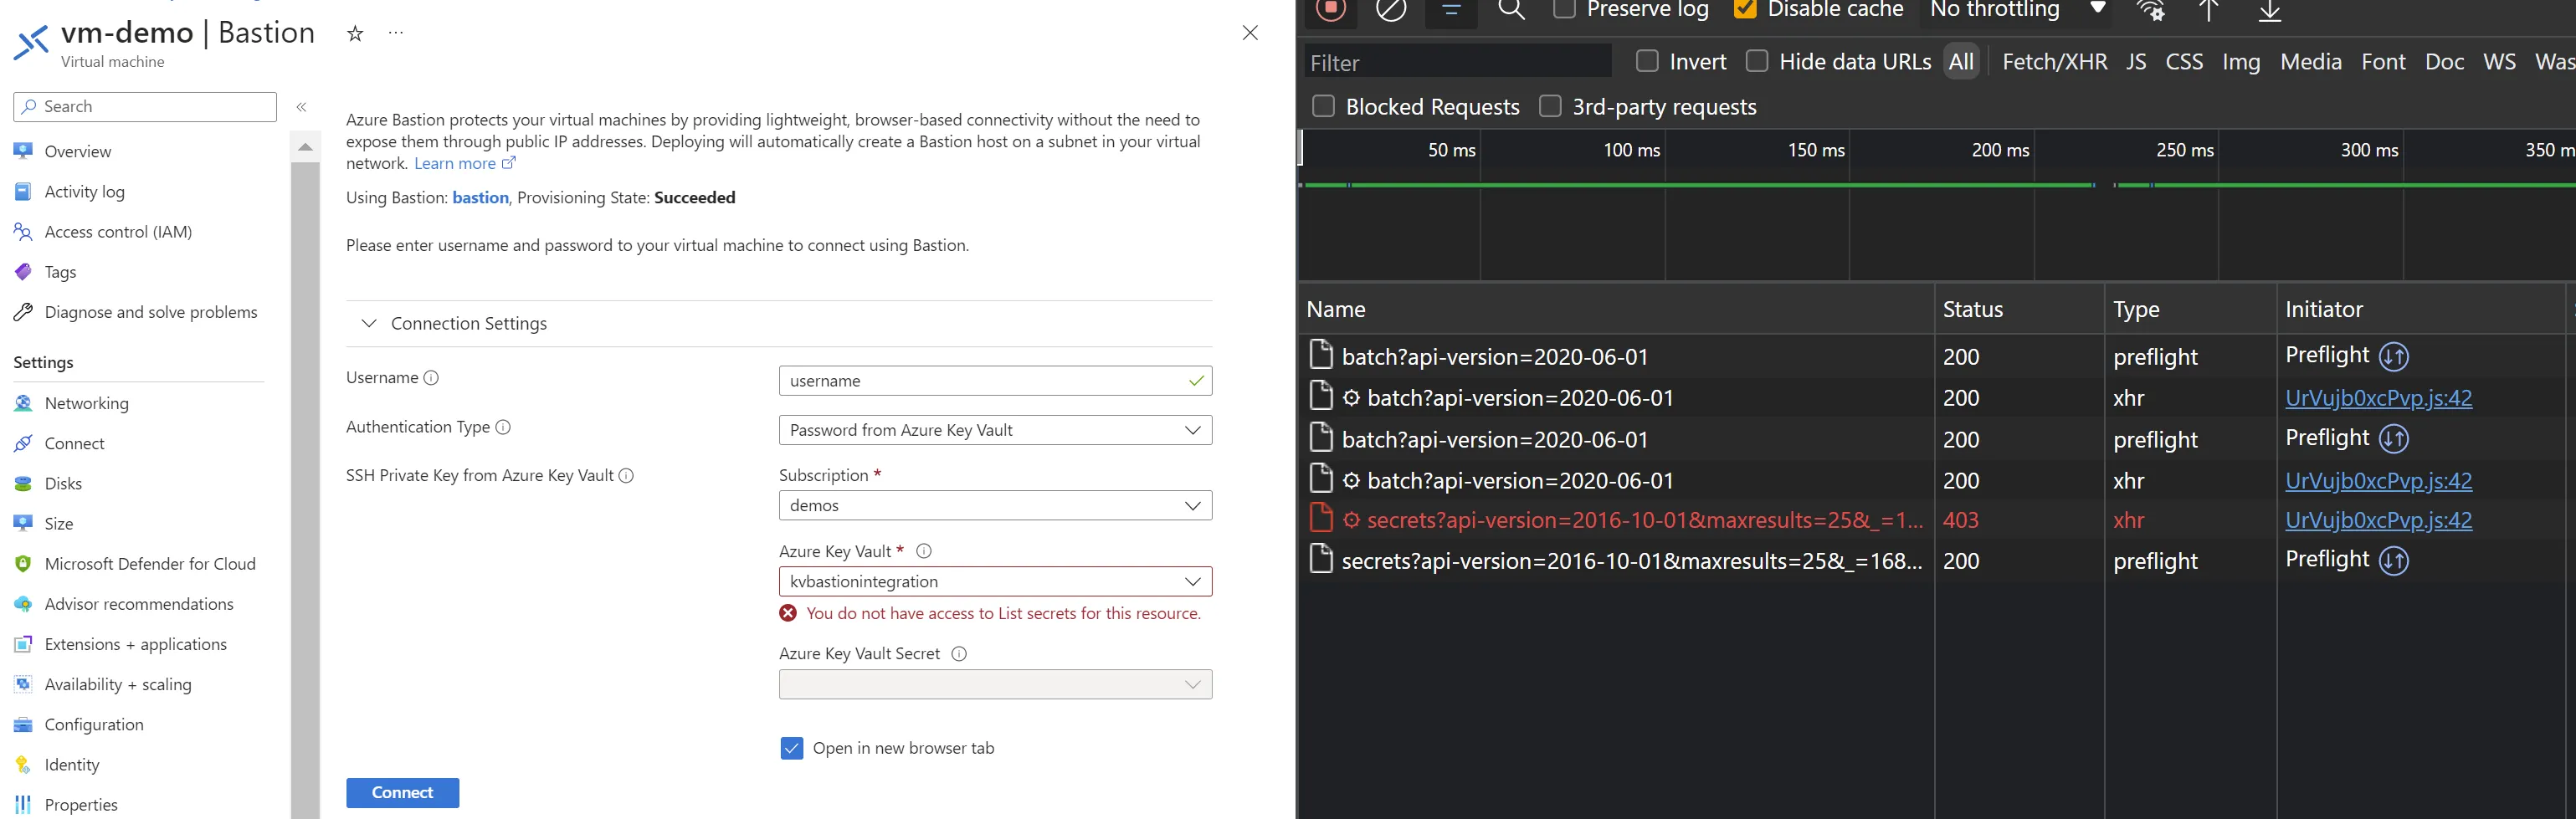
Task: Import HAR file with upload arrow
Action: [2208, 10]
